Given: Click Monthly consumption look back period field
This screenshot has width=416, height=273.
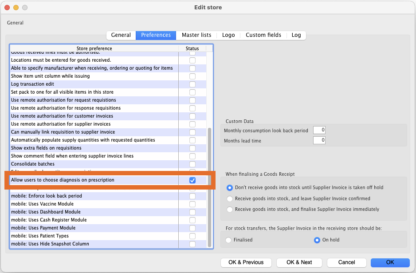Looking at the screenshot, I should tap(319, 131).
